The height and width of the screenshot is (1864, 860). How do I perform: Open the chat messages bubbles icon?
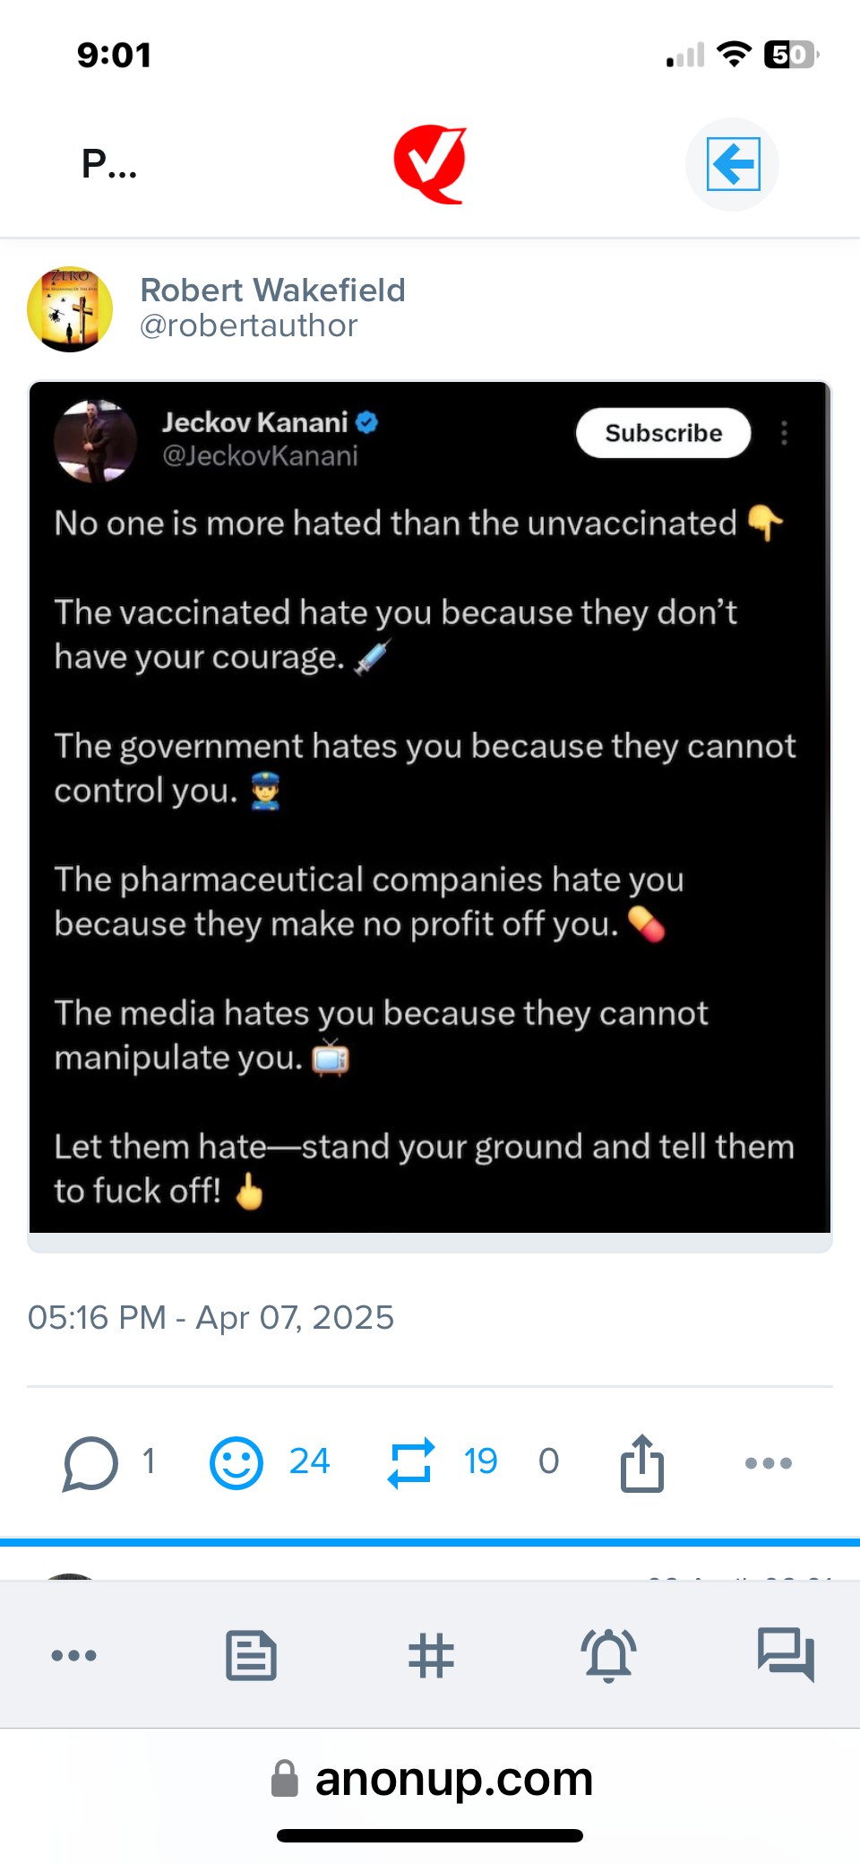tap(786, 1655)
